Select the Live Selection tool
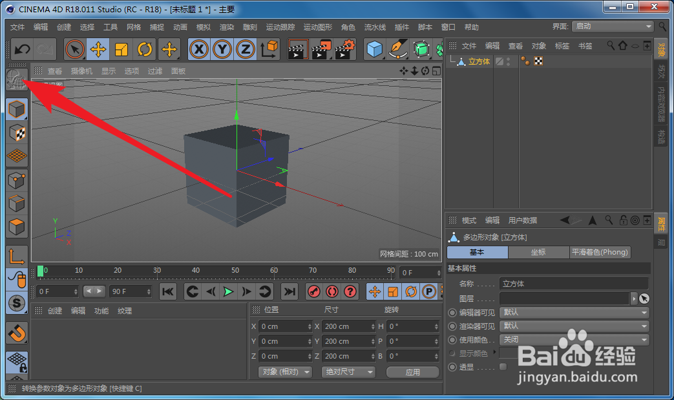The image size is (674, 400). tap(75, 49)
